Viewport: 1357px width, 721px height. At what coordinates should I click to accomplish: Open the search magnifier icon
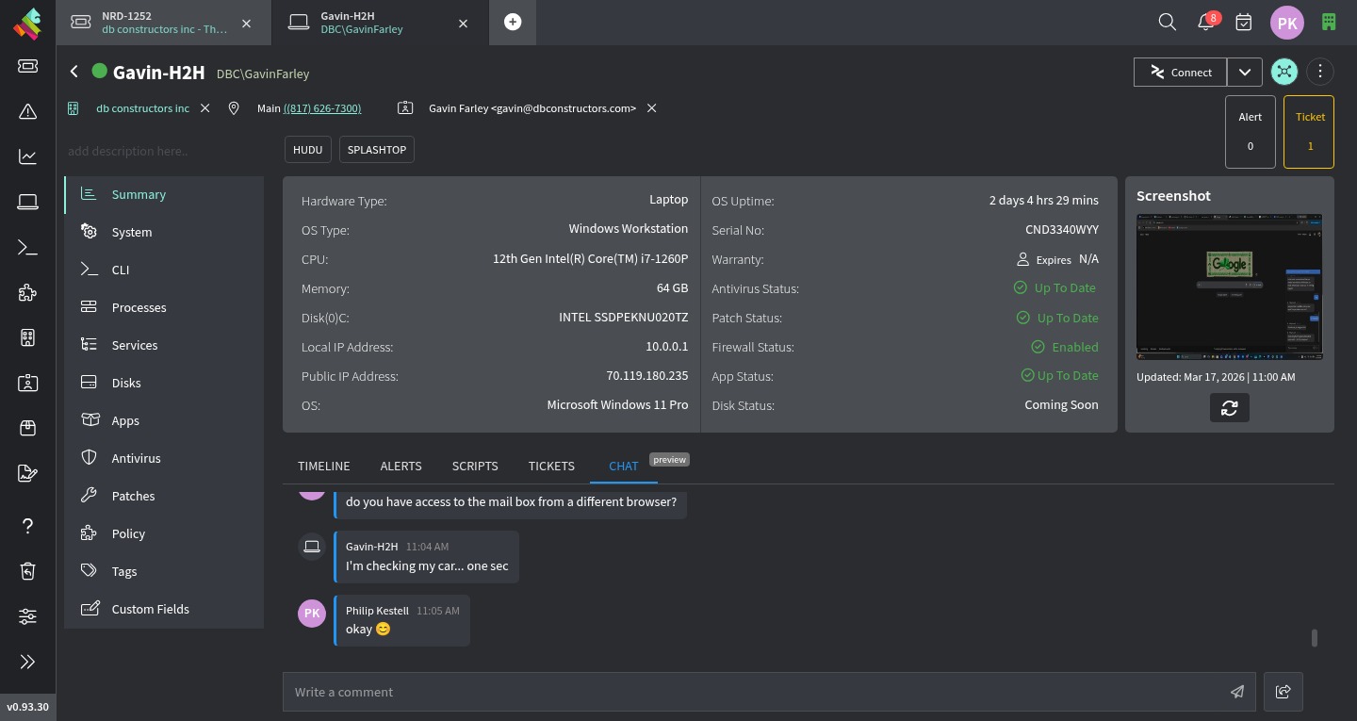point(1167,22)
